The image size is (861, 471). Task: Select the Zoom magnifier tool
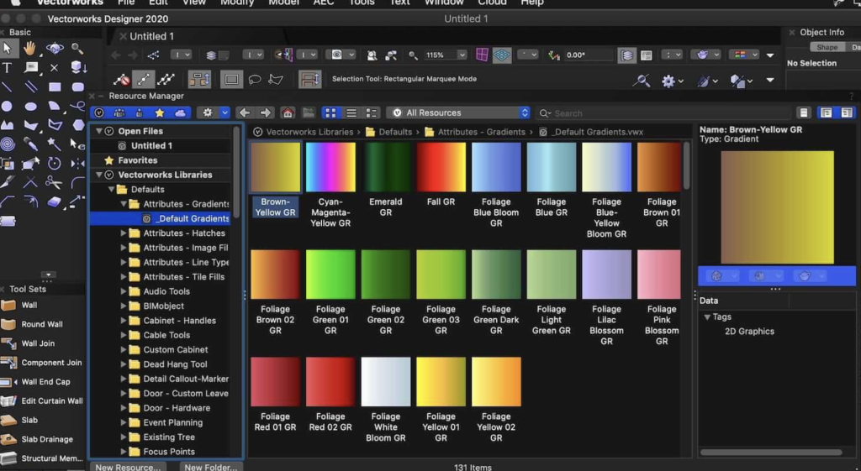(77, 48)
